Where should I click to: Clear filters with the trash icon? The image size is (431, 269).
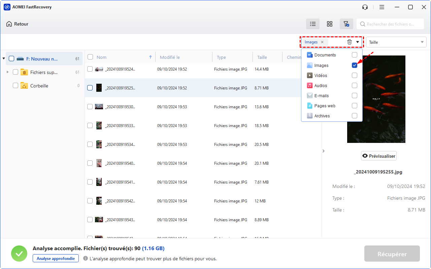pyautogui.click(x=350, y=42)
